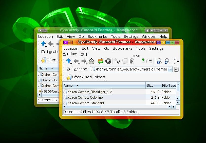Screen dimensions: 206x143
Task: Open the Window menu in back window
Action: point(148,37)
